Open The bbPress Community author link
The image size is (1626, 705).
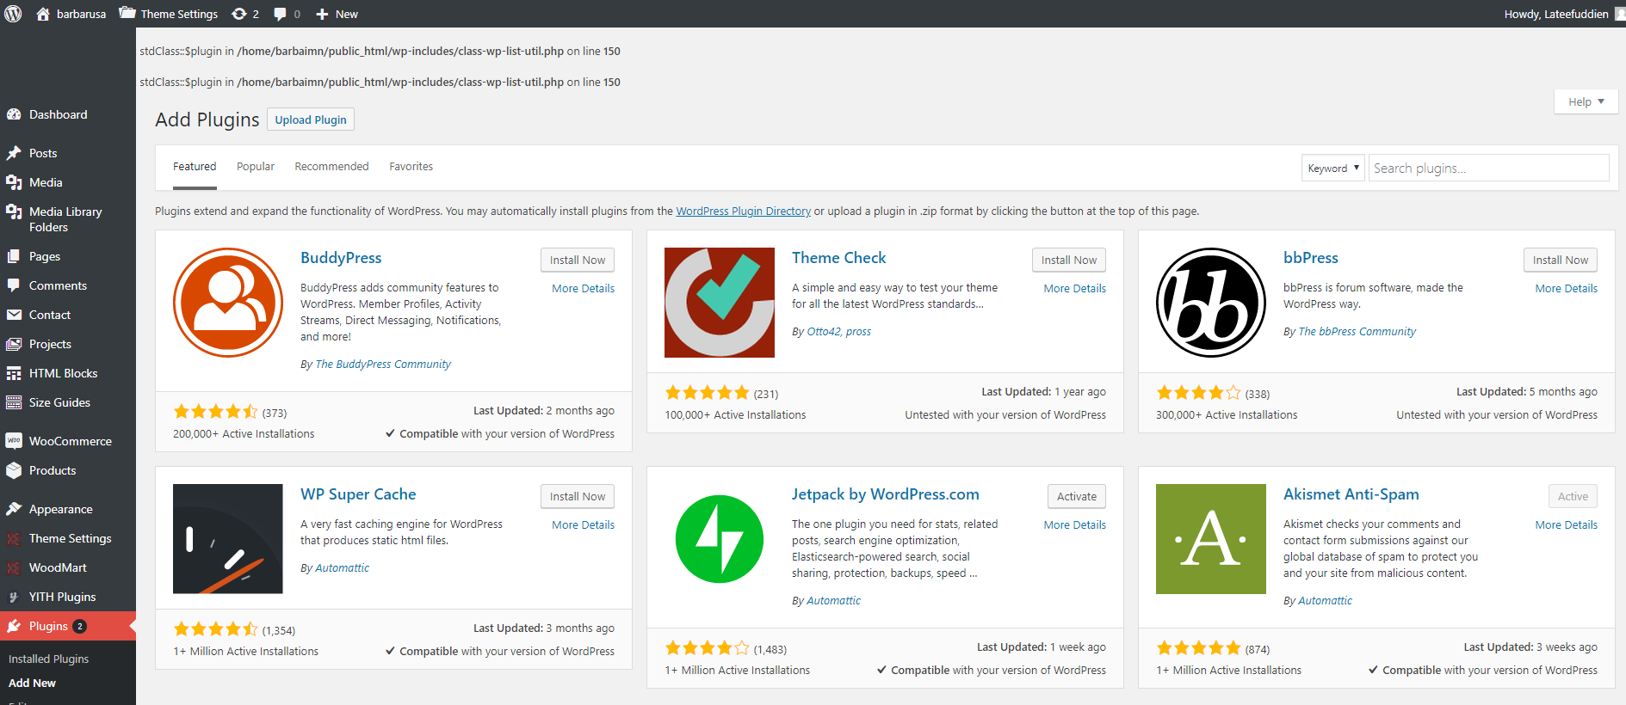tap(1357, 332)
